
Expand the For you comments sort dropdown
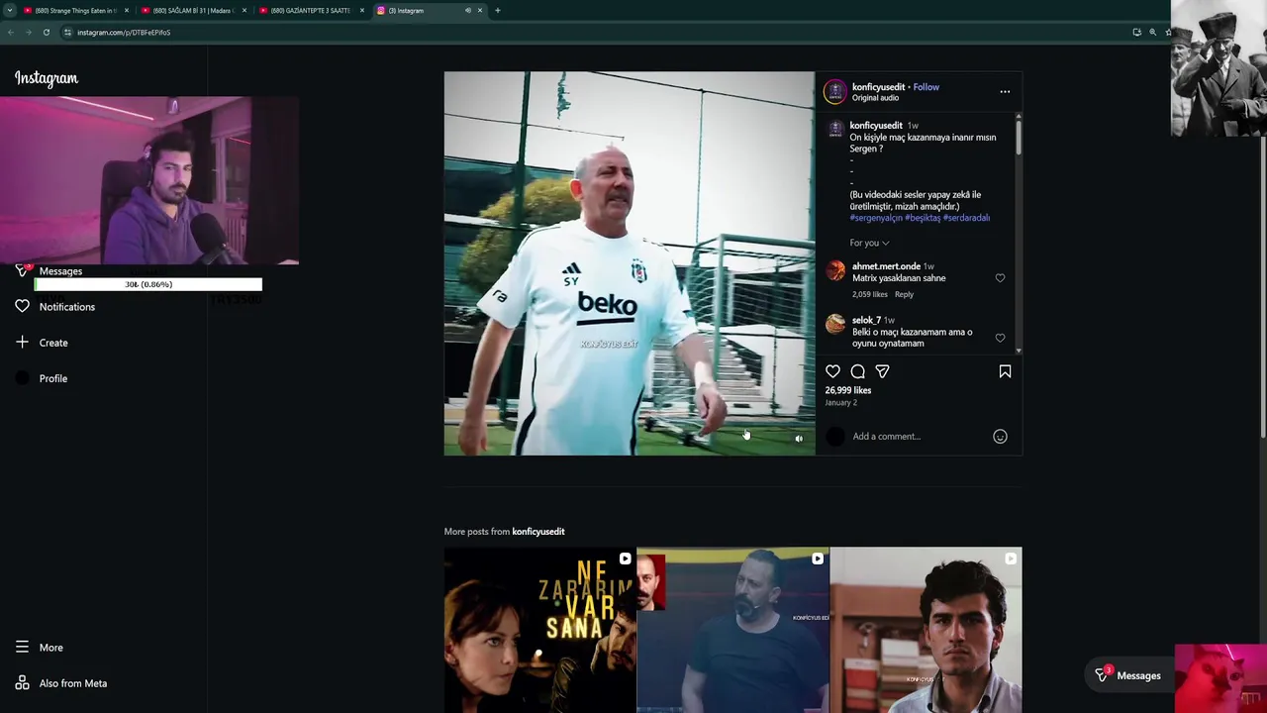(869, 243)
